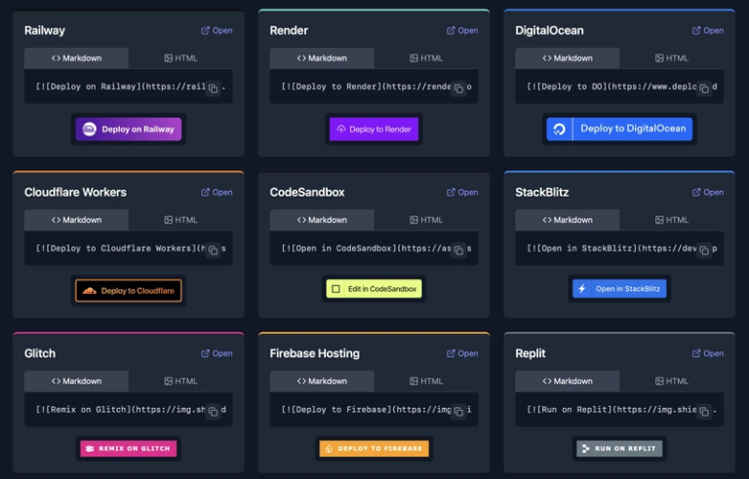This screenshot has width=749, height=479.
Task: Copy the Cloudflare Workers markdown snippet
Action: 214,250
